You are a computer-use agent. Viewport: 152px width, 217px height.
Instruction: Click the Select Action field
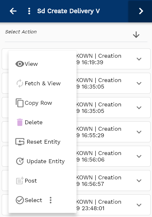click(x=76, y=35)
